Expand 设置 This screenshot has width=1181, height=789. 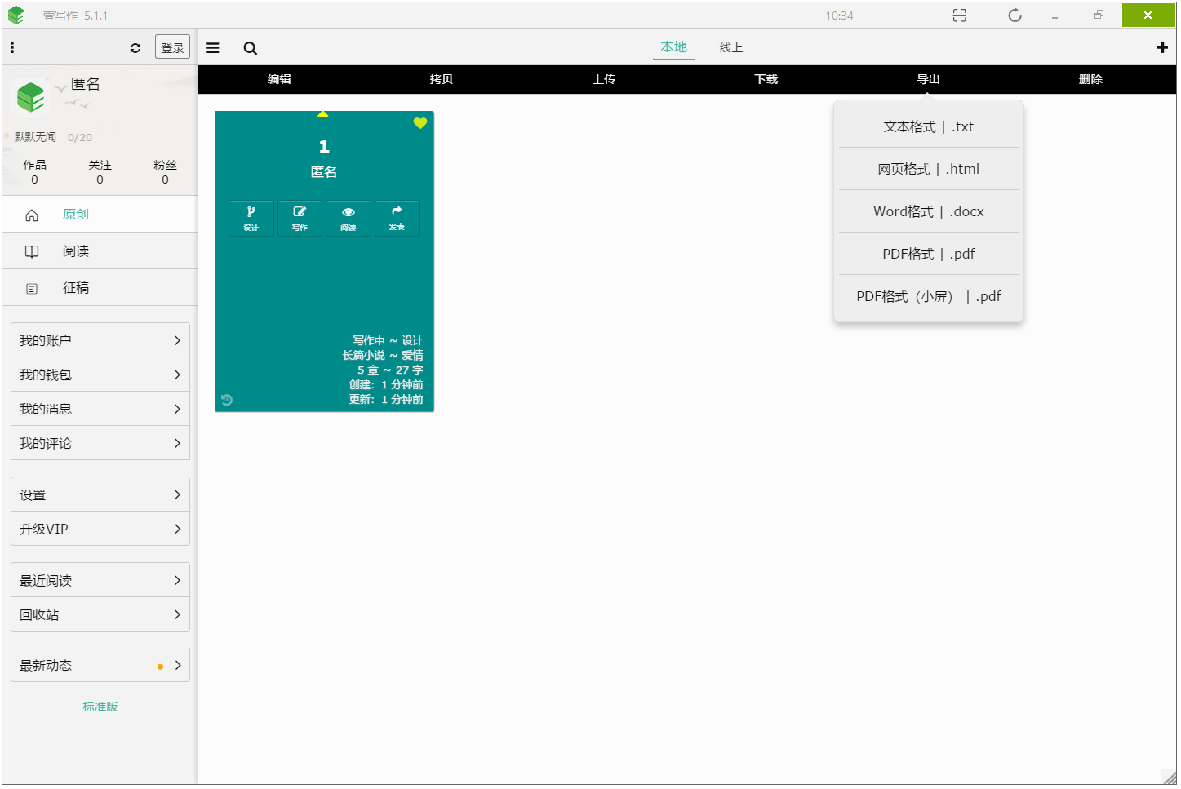[100, 494]
